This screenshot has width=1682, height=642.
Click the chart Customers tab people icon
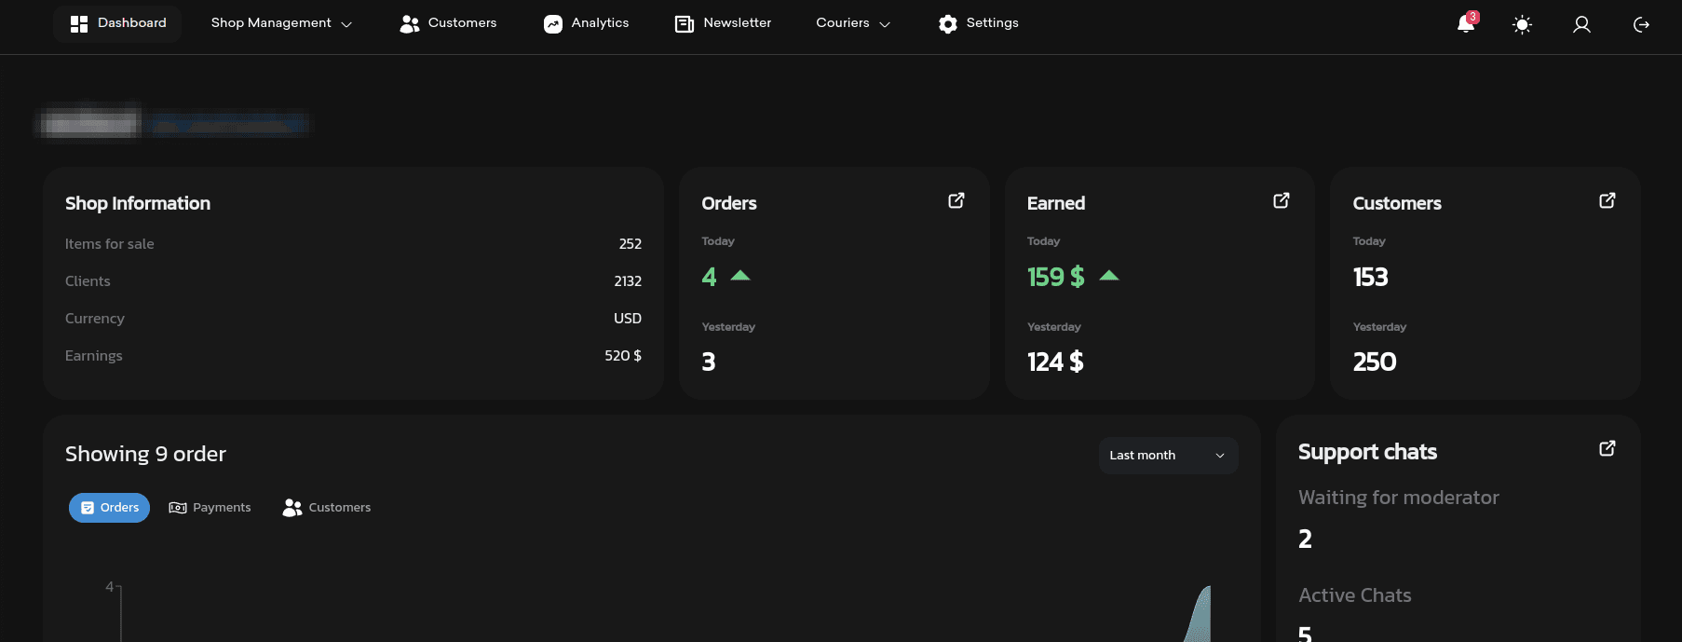[292, 507]
